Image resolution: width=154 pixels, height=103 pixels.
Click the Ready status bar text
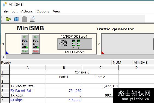click(x=6, y=63)
